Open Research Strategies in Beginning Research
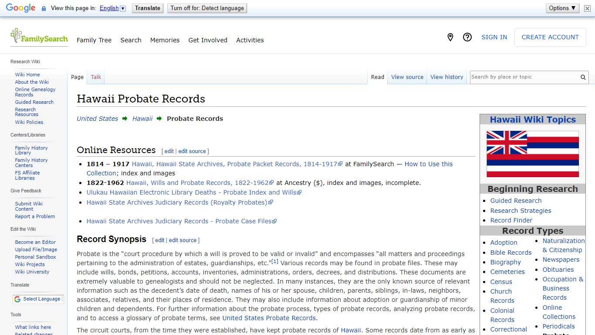595x335 pixels. click(521, 211)
